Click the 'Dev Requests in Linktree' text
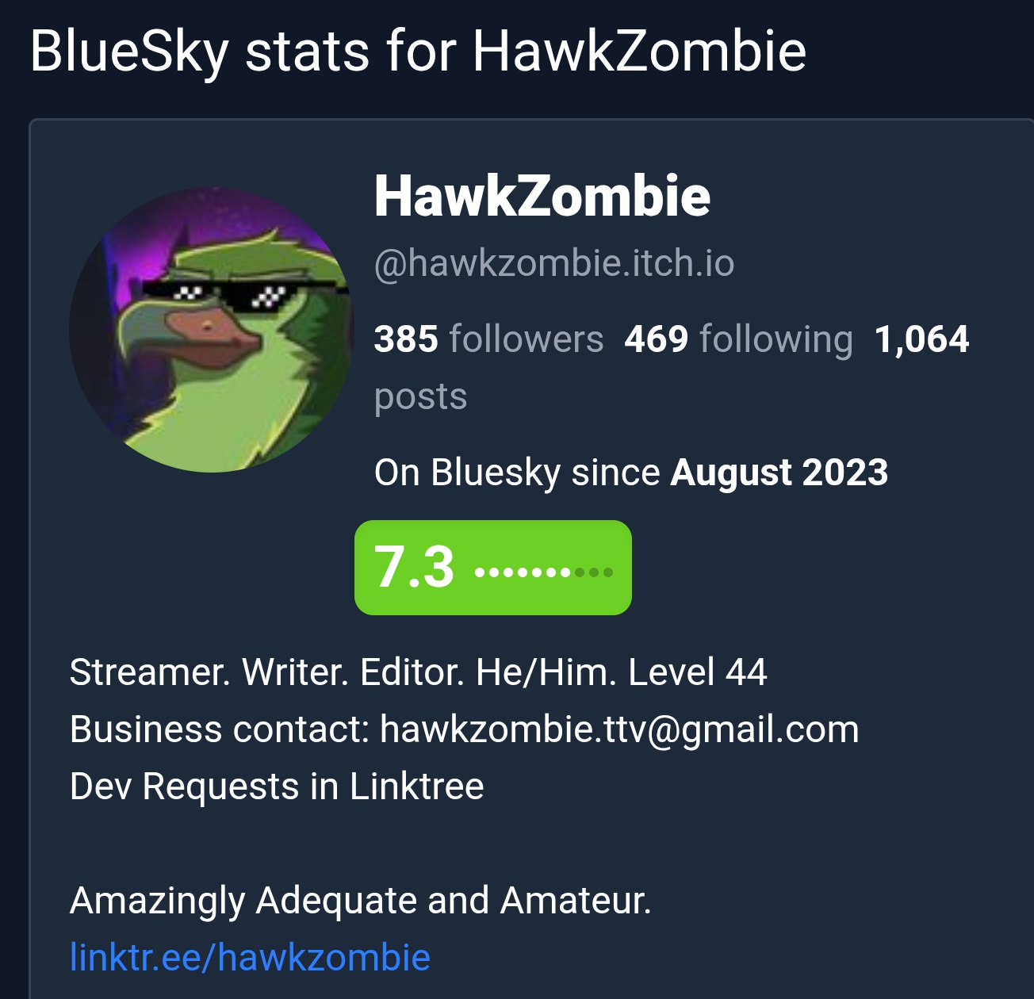1034x999 pixels. (277, 787)
